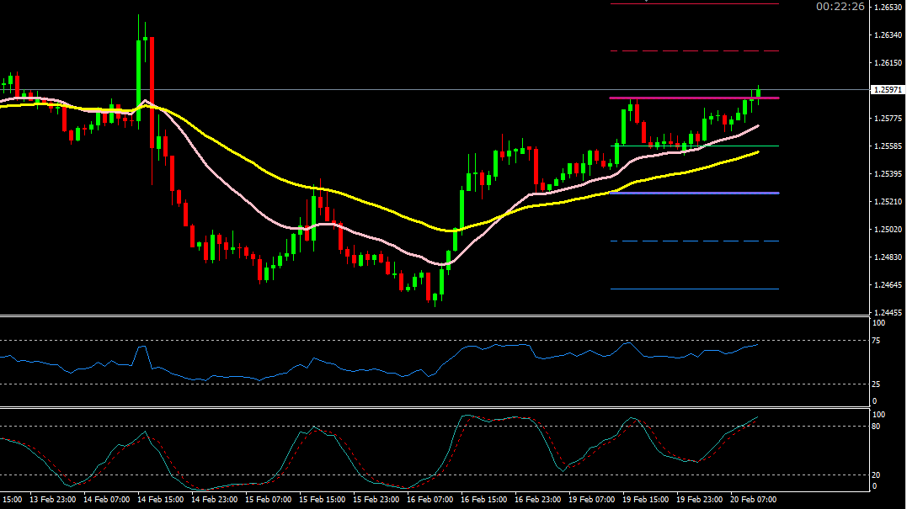The height and width of the screenshot is (509, 907).
Task: Click the 16 Feb 23:00 time label
Action: click(x=537, y=499)
